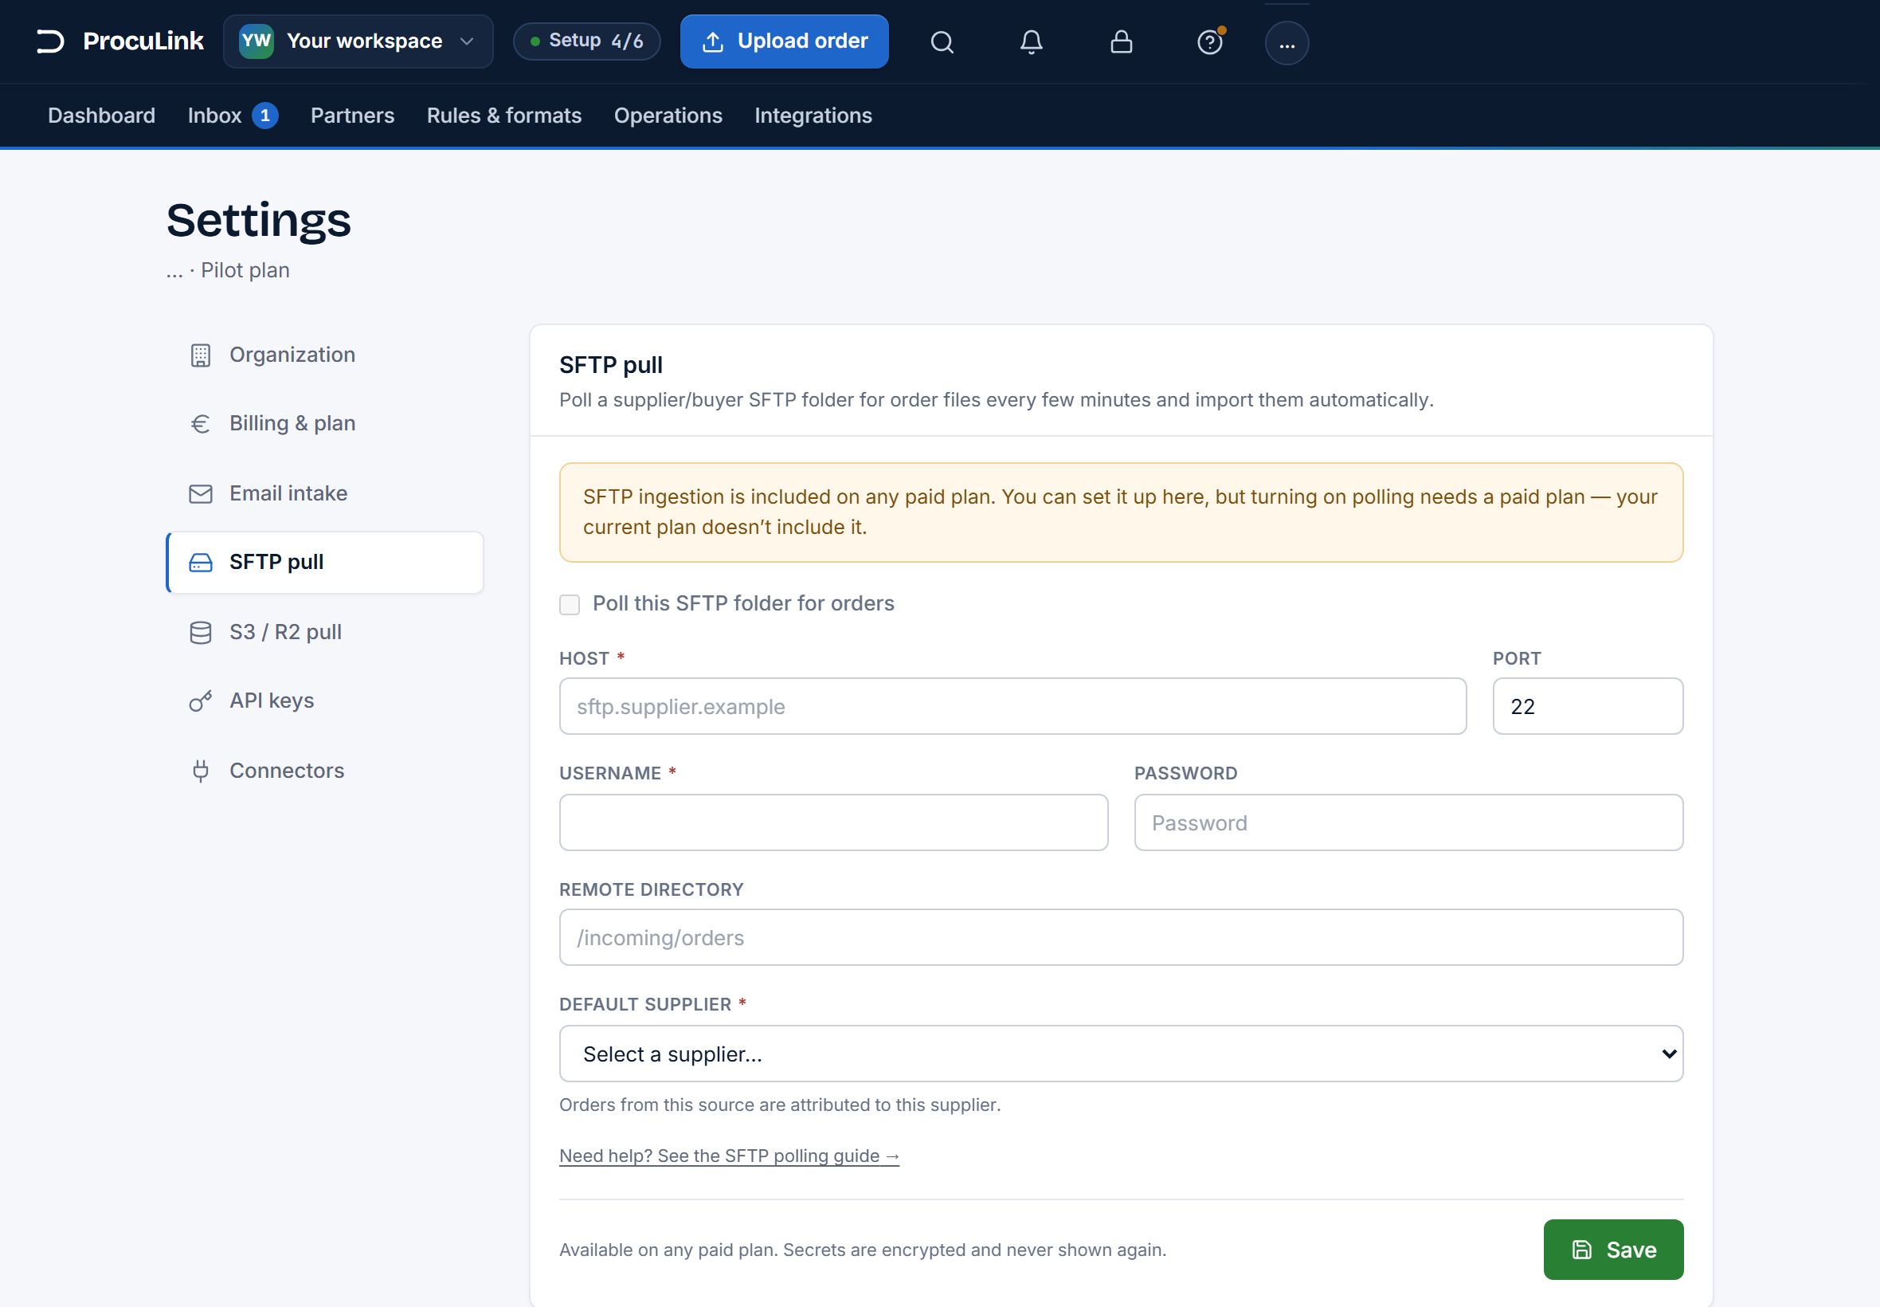This screenshot has width=1880, height=1307.
Task: Click the S3 / R2 database icon
Action: tap(201, 632)
